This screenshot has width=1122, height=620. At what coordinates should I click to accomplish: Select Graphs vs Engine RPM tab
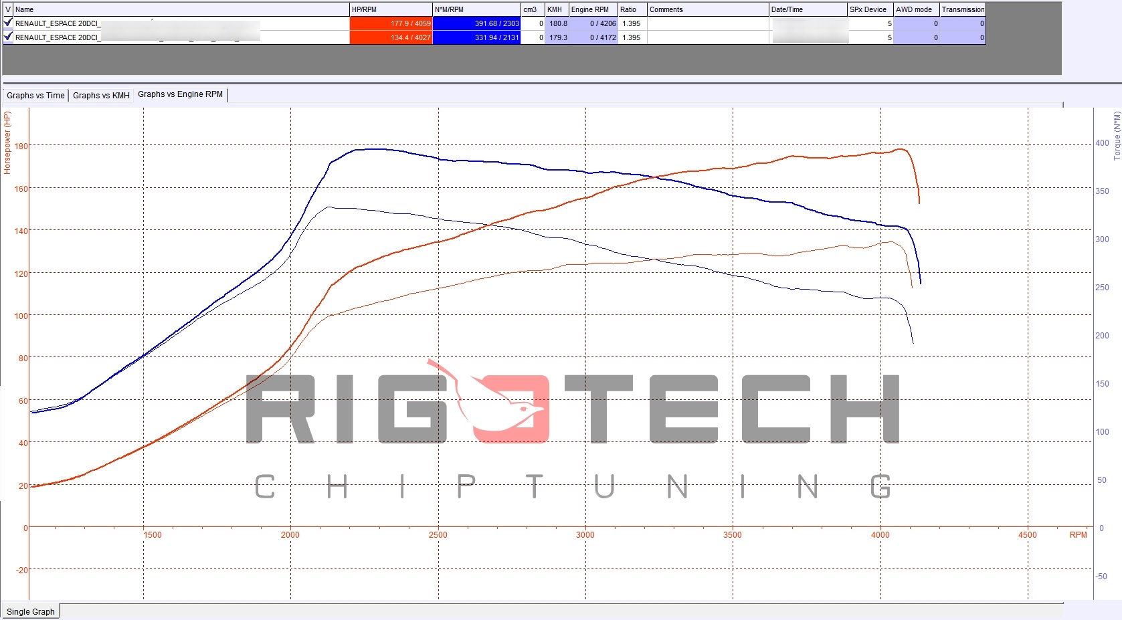click(180, 94)
